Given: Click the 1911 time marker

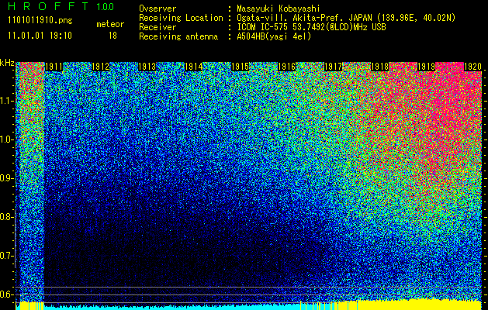Looking at the screenshot, I should point(54,67).
